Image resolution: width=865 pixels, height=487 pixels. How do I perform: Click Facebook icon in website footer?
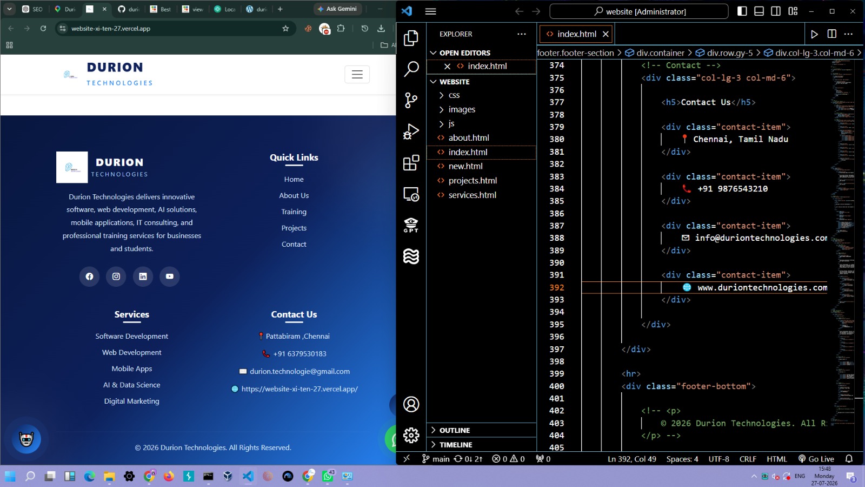[x=89, y=277]
